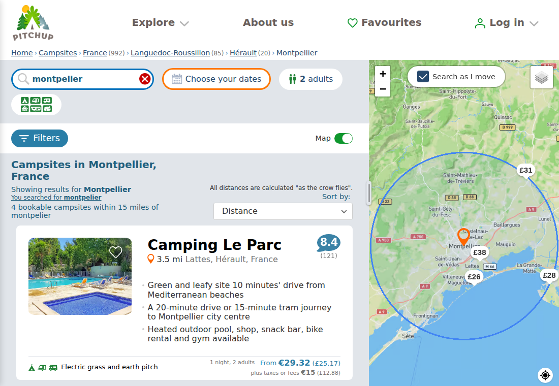This screenshot has width=559, height=386.
Task: Open the map layers selector
Action: click(x=541, y=77)
